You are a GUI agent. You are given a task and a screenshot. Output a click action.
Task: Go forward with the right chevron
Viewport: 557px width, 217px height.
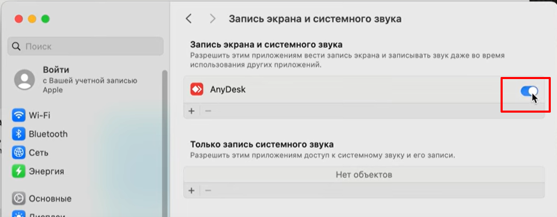point(213,19)
